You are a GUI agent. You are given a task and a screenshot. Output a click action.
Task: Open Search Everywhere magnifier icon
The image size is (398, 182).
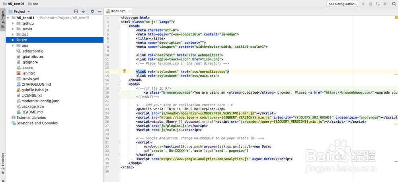coord(394,4)
